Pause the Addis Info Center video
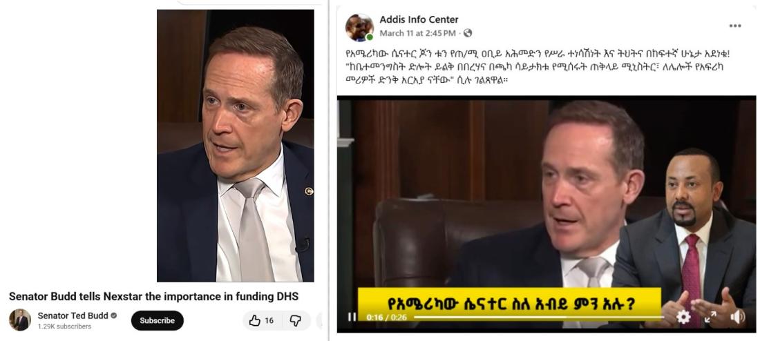760x341 pixels. tap(352, 318)
